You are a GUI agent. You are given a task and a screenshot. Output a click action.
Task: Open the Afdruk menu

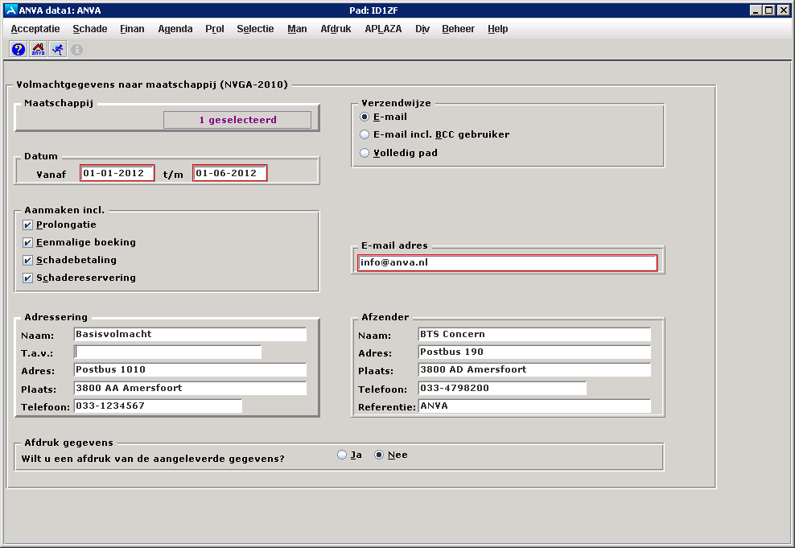(x=335, y=28)
